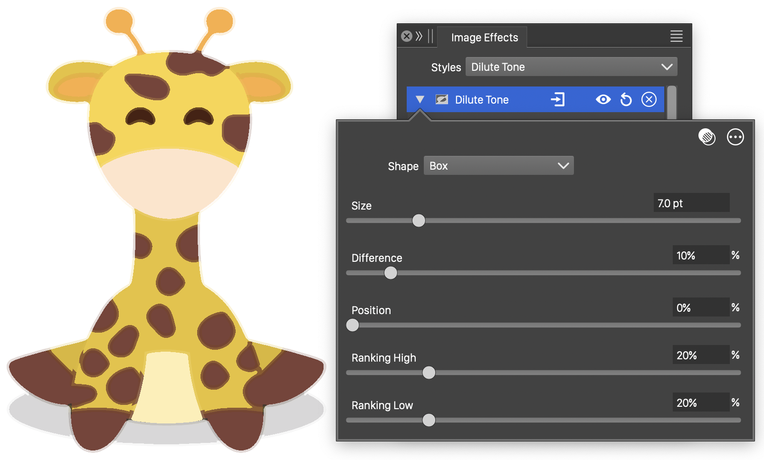The width and height of the screenshot is (764, 460).
Task: Reset the Dilute Tone effect settings
Action: click(x=626, y=100)
